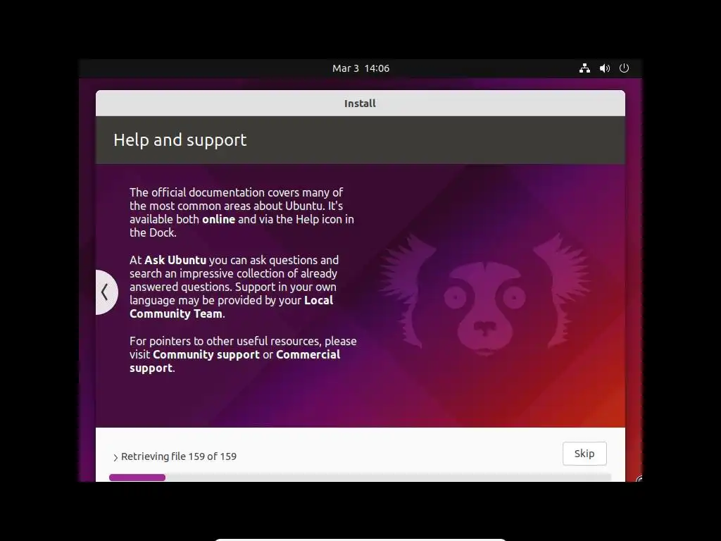Screen dimensions: 721x541
Task: Skip the file retrieval
Action: (x=584, y=454)
